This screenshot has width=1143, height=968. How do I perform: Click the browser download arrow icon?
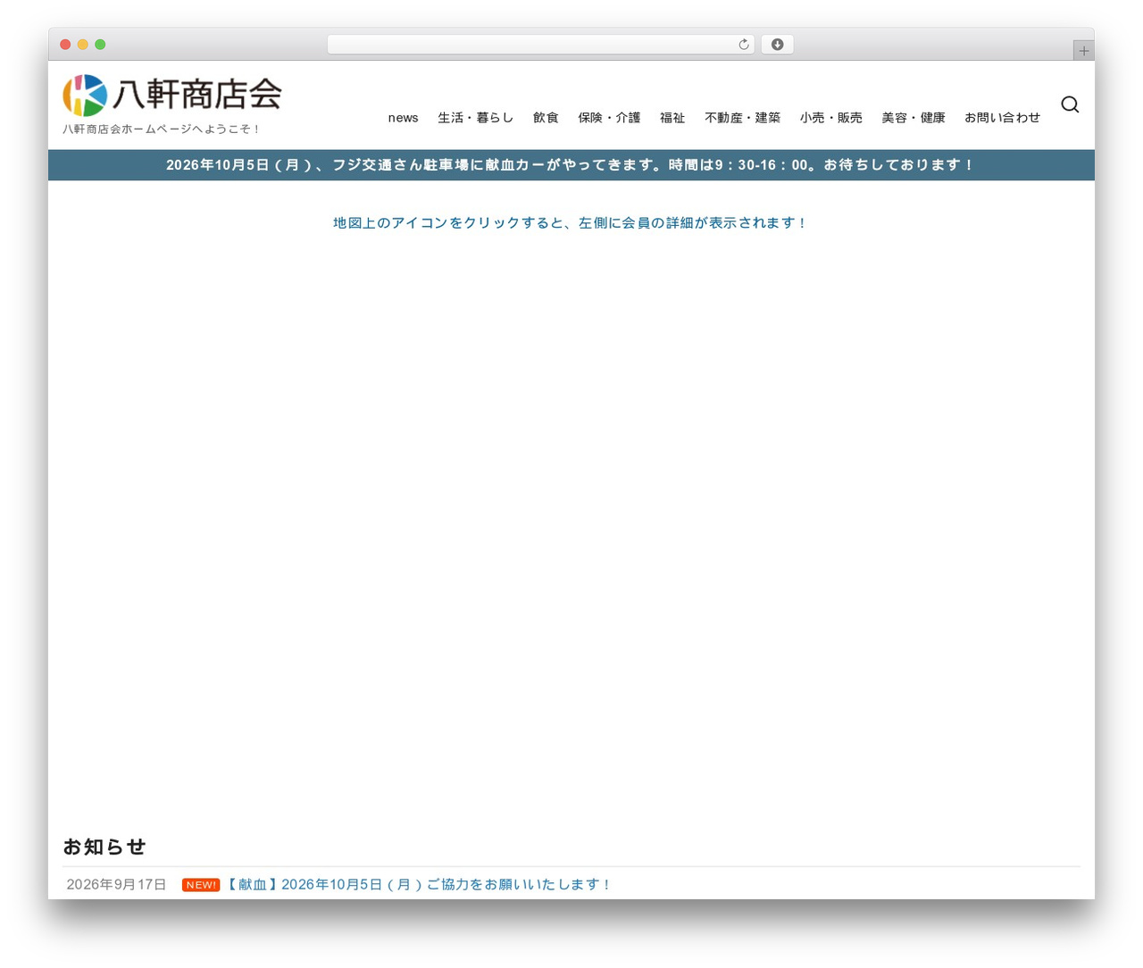coord(777,45)
